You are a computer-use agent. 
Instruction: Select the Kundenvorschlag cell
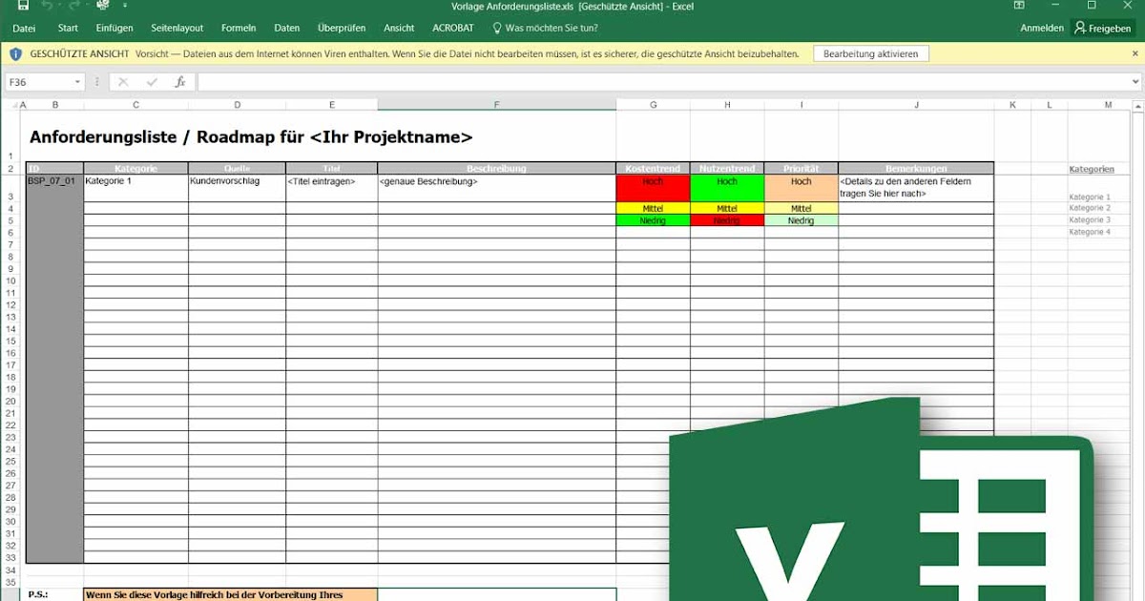(x=237, y=188)
